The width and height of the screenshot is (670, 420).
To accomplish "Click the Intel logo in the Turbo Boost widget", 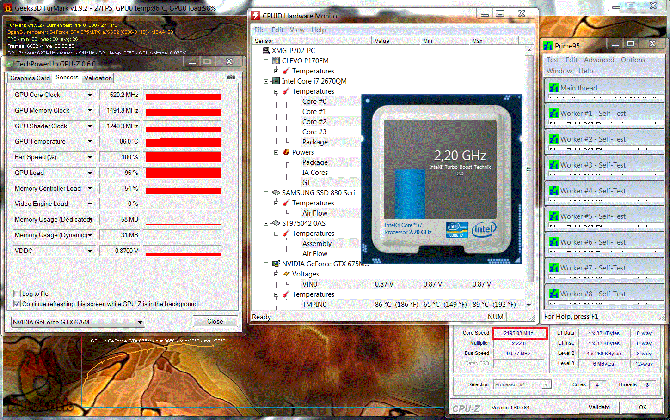I will (x=484, y=229).
